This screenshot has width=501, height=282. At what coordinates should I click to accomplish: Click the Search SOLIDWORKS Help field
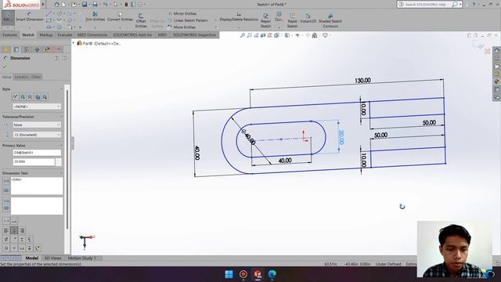click(427, 5)
